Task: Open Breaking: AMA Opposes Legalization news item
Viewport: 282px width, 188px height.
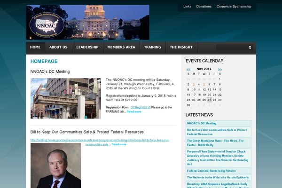Action: 217,185
